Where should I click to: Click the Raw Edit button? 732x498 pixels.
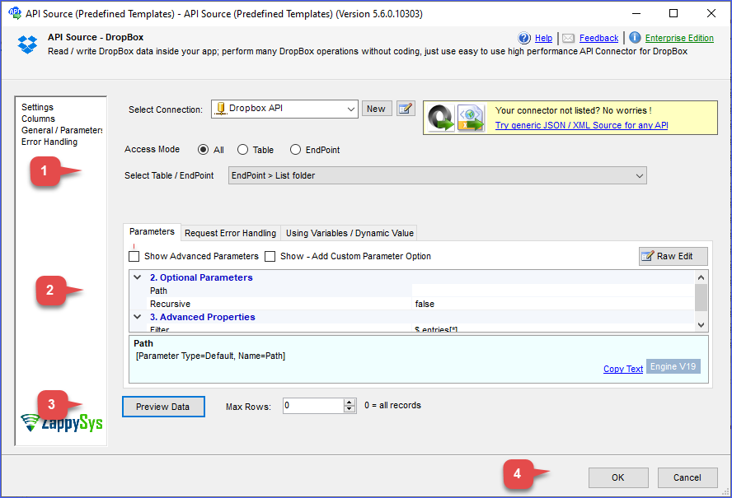pyautogui.click(x=673, y=256)
